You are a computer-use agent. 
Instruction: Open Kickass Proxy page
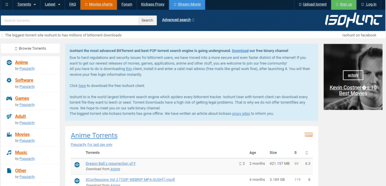point(153,5)
